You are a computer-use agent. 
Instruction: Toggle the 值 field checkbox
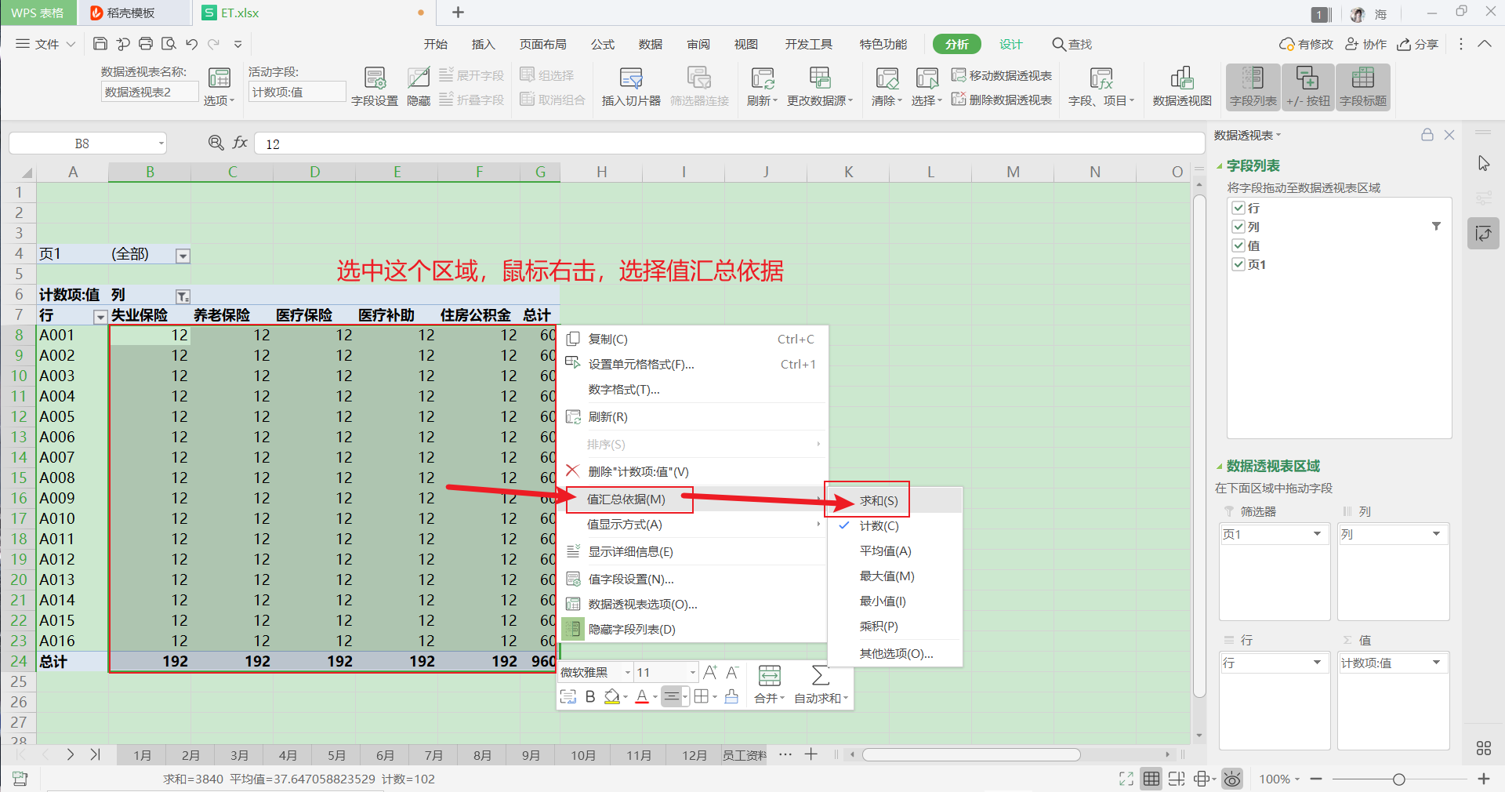1238,245
